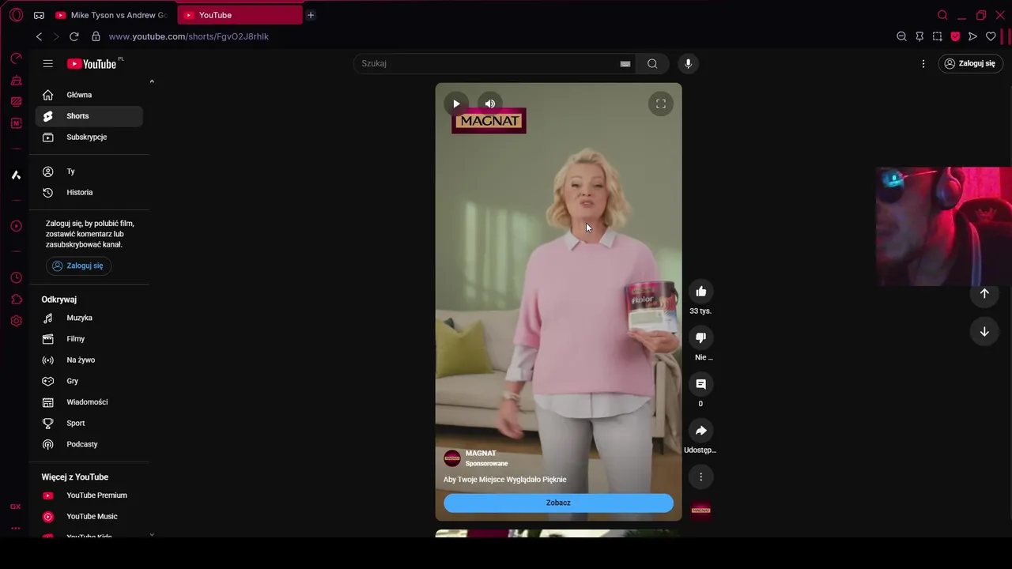Open Subskrypcje in YouTube sidebar
Screen dimensions: 1012x569
point(89,138)
